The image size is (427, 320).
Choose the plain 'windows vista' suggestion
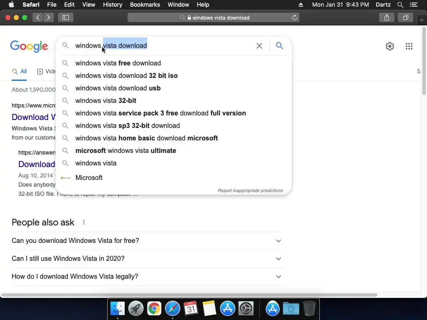(x=173, y=163)
